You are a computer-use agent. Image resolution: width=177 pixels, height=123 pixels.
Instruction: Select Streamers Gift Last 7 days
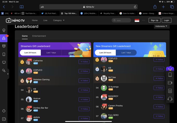click(51, 53)
